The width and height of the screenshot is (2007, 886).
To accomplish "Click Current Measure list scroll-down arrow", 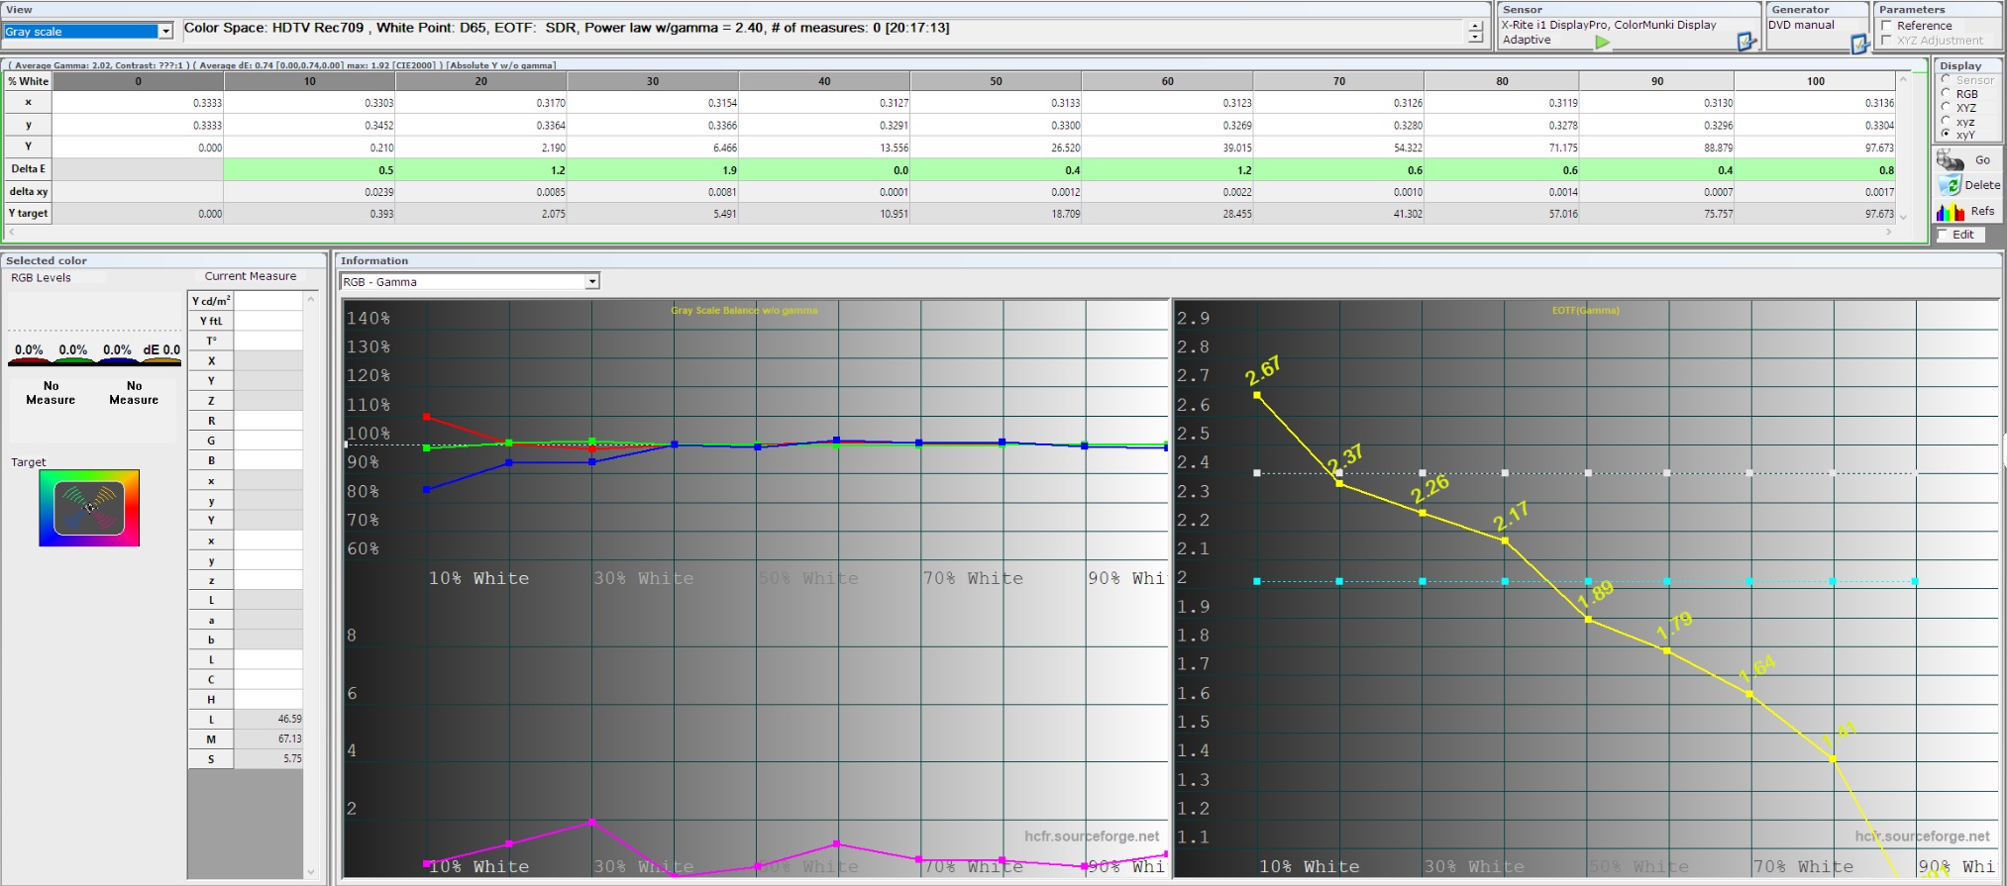I will click(x=311, y=872).
